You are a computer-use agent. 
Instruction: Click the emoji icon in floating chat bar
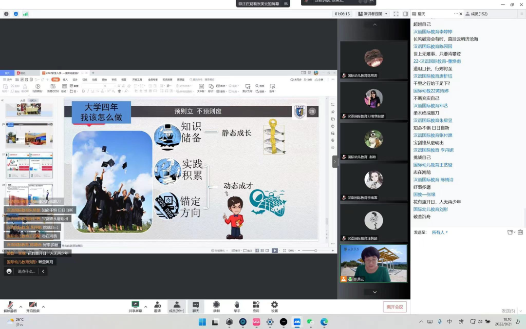click(9, 271)
